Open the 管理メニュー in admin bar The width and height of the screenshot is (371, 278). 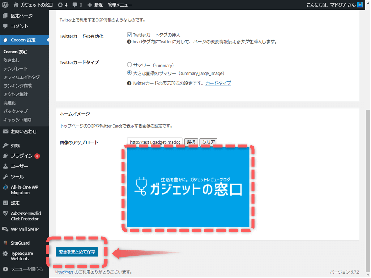[120, 5]
